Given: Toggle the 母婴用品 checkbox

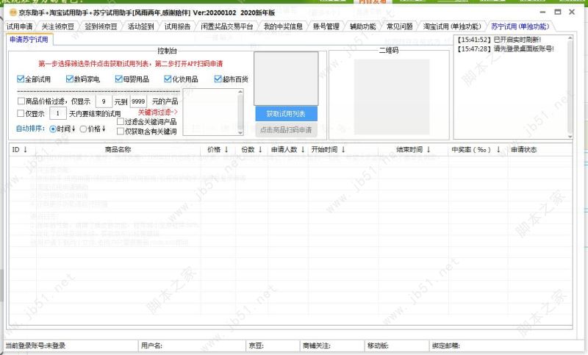Looking at the screenshot, I should 118,79.
